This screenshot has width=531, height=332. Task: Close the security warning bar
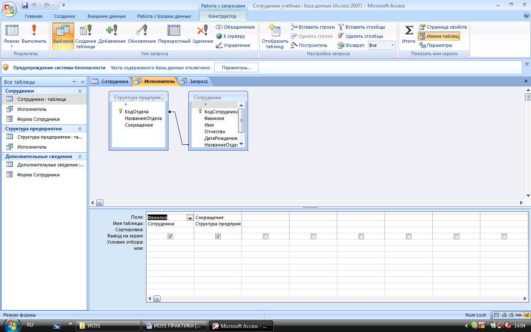click(x=527, y=64)
